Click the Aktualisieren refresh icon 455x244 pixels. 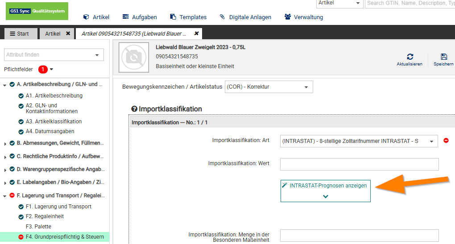[410, 57]
